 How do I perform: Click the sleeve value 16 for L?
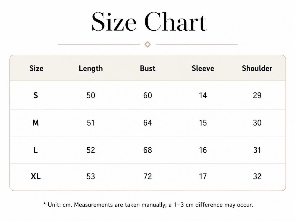(x=203, y=150)
